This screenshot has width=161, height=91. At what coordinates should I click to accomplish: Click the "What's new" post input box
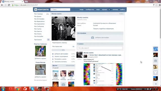[100, 48]
